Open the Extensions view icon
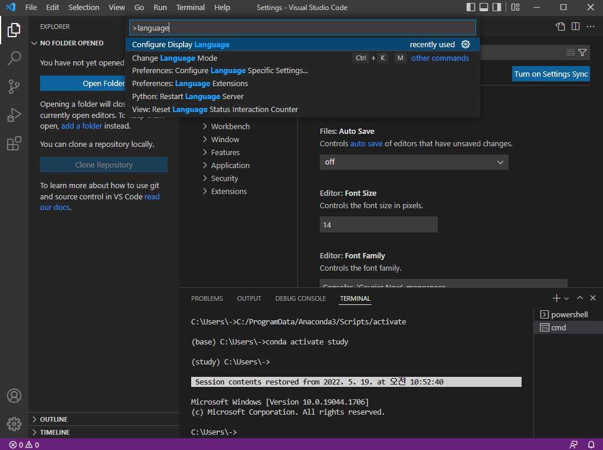The width and height of the screenshot is (603, 450). coord(14,143)
